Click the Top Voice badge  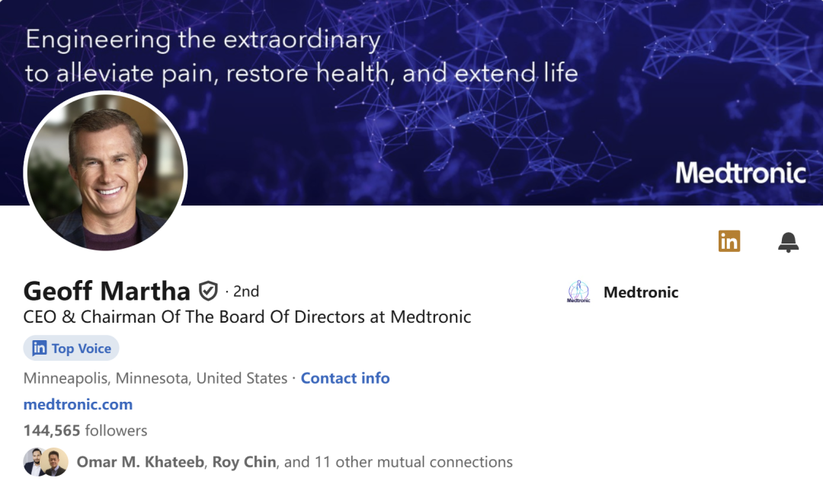(72, 349)
